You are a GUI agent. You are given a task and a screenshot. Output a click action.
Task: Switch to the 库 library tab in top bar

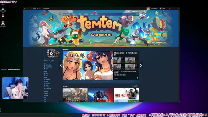[x=37, y=9]
